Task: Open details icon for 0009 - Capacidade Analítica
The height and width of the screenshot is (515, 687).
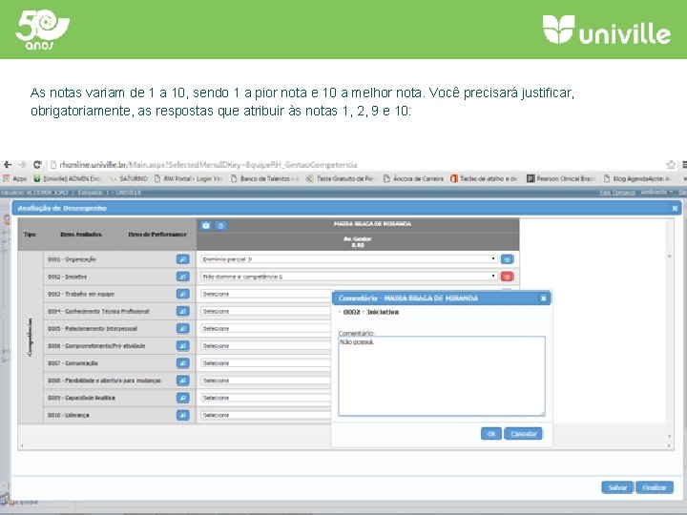Action: [x=182, y=398]
